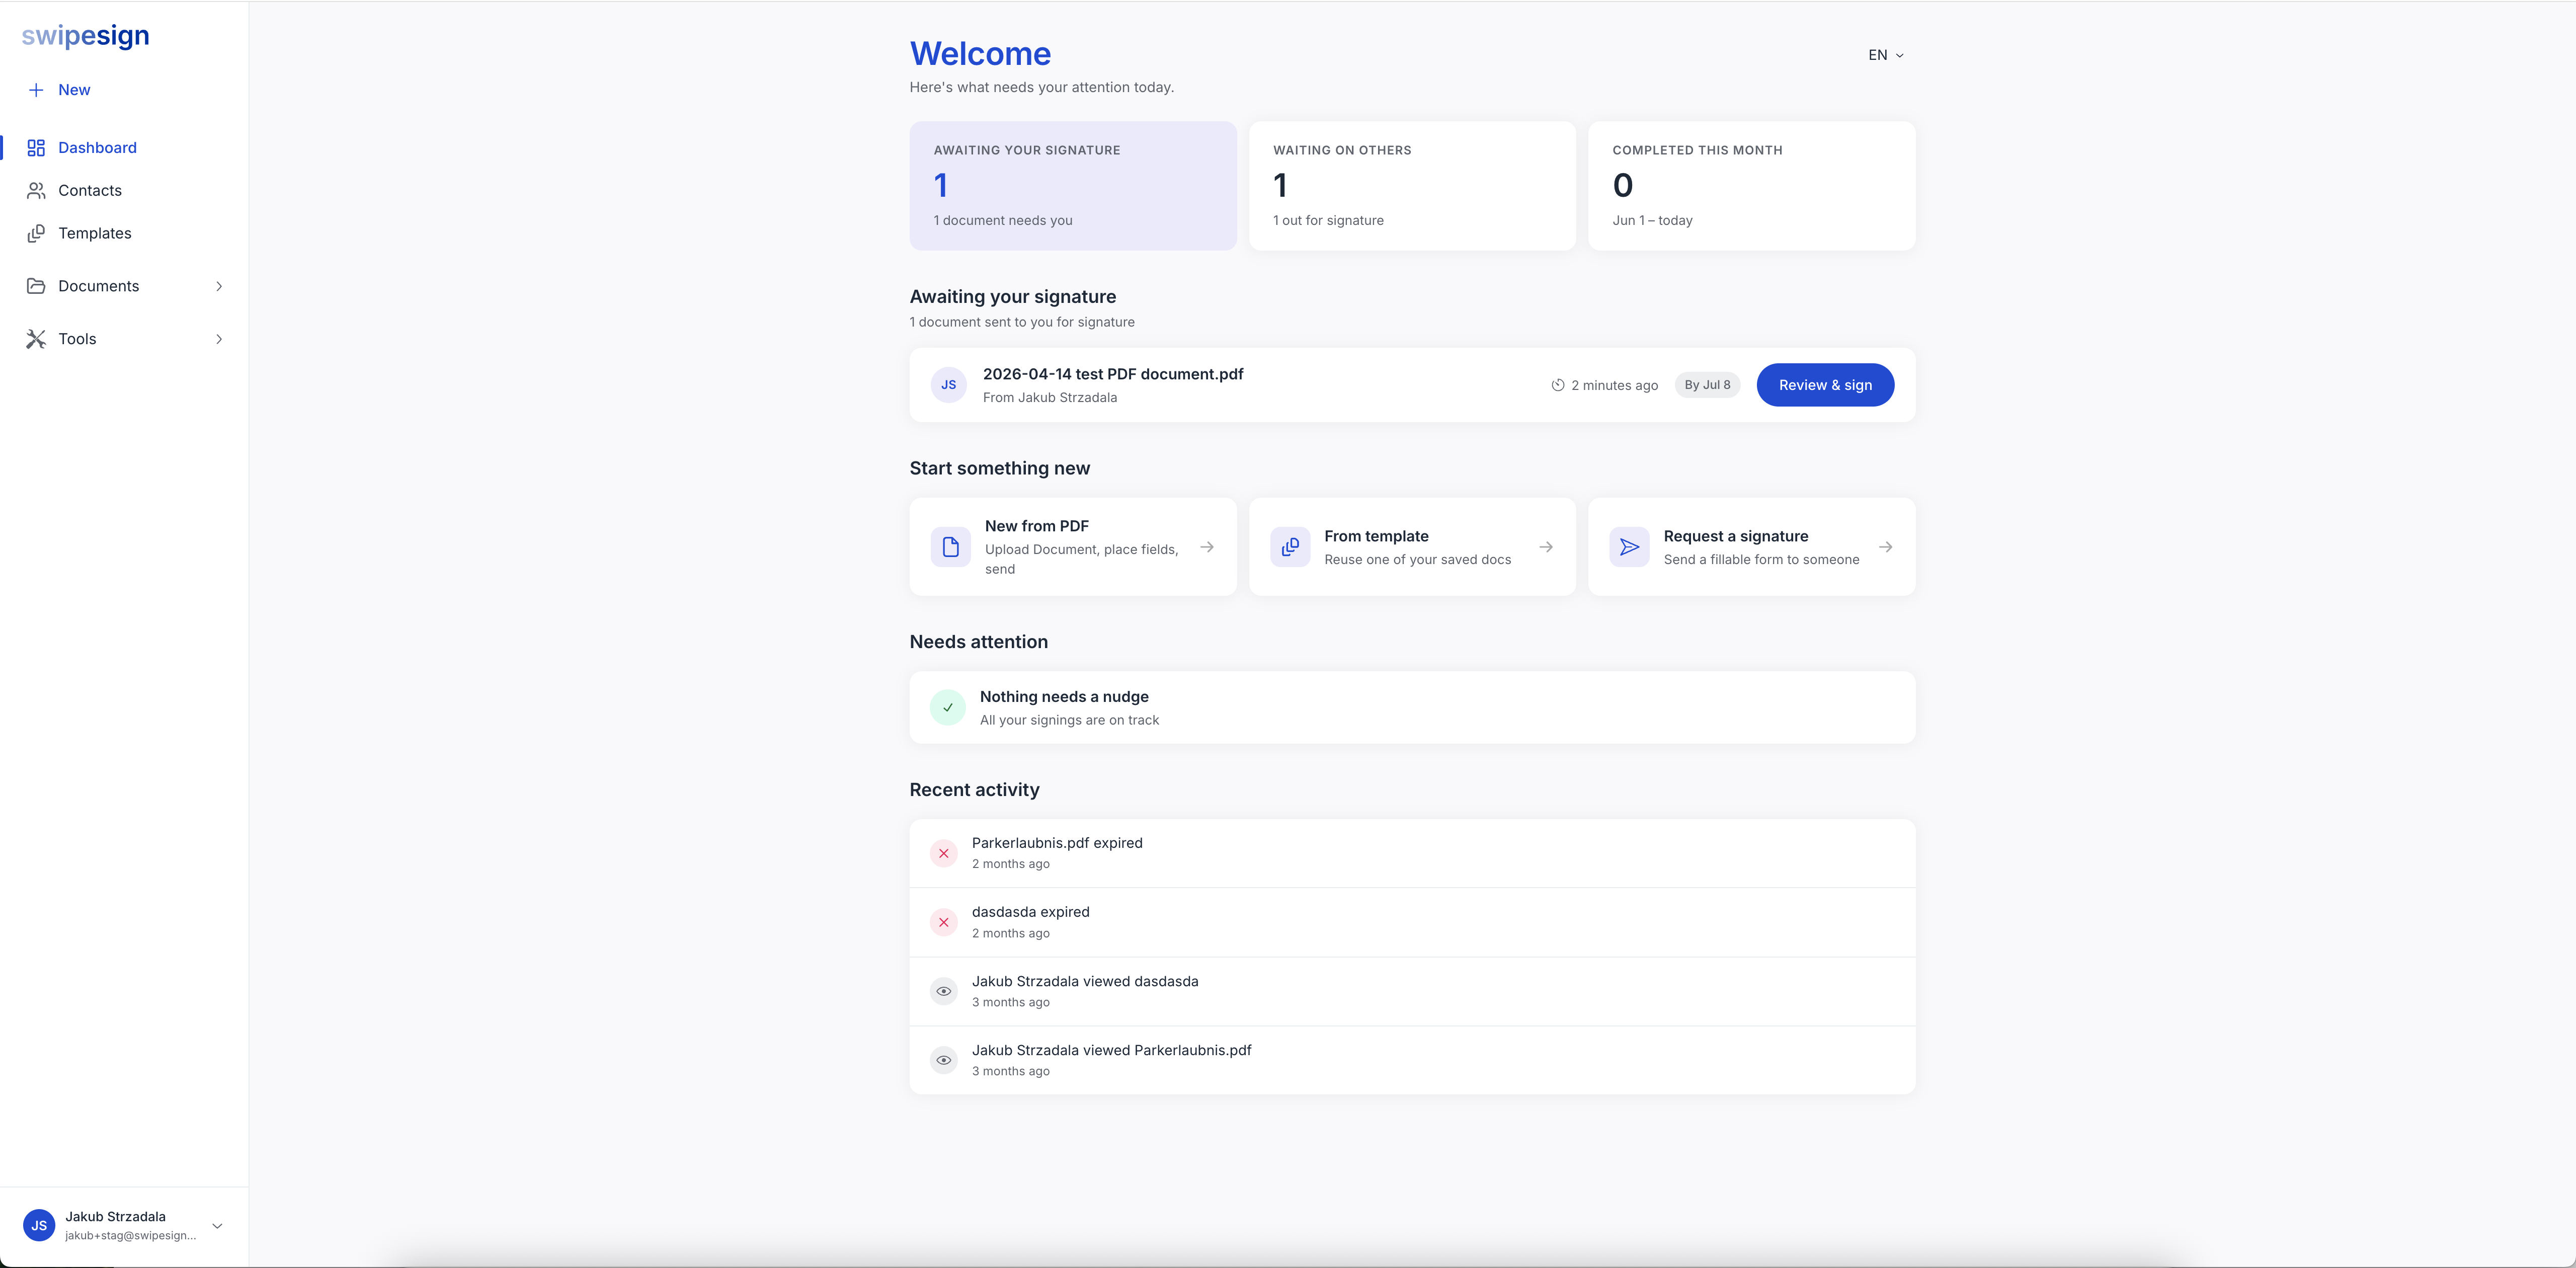Click the clock icon beside 2 minutes ago
The height and width of the screenshot is (1268, 2576).
(1557, 385)
